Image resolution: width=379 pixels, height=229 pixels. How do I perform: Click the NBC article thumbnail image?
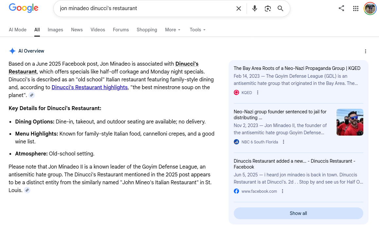(x=350, y=122)
